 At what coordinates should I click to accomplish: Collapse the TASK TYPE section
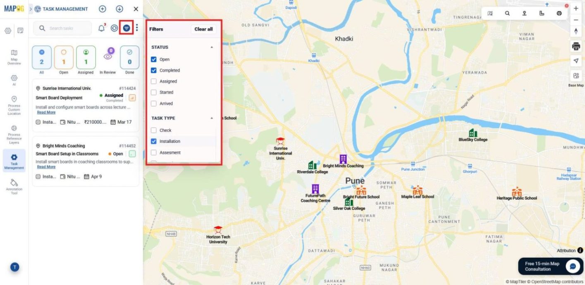[x=211, y=118]
